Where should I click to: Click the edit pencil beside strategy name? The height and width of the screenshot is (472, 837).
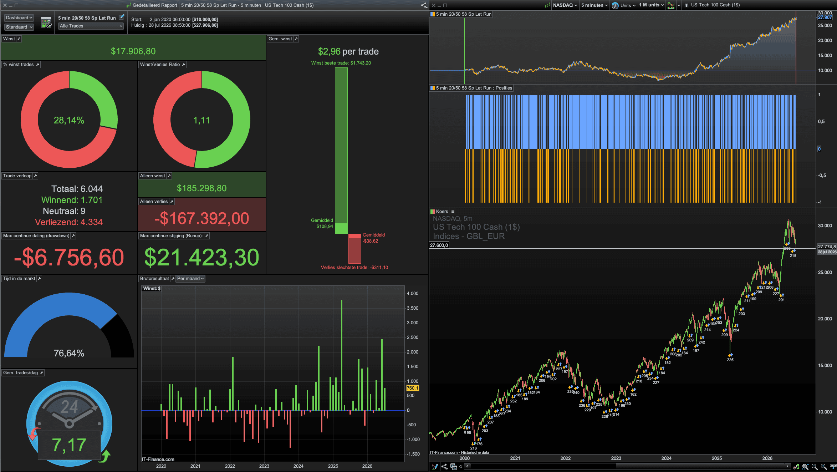tap(121, 17)
